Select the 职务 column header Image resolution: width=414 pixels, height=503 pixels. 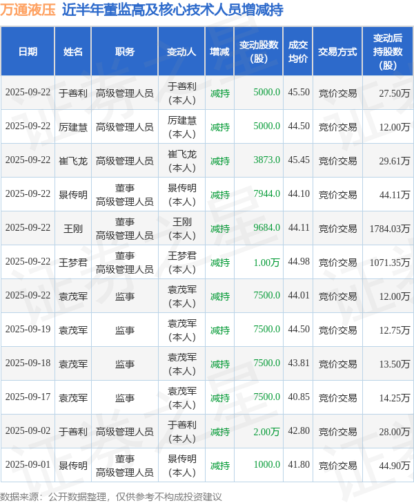tap(125, 52)
